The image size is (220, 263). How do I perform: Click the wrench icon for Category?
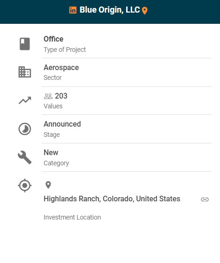25,157
